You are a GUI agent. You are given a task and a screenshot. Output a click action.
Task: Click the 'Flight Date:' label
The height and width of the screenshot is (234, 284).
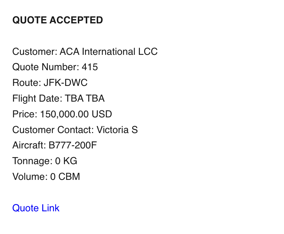37,98
